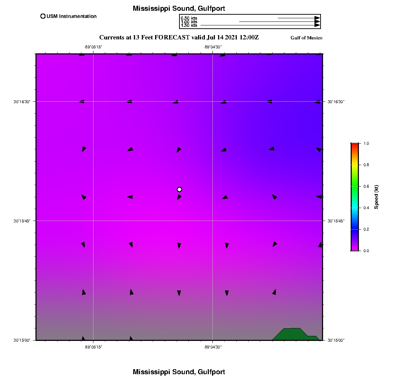Click the green section of the speed color bar

tap(355, 186)
